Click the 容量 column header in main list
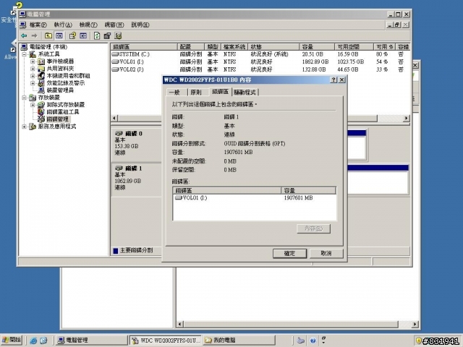This screenshot has width=463, height=347. pos(317,46)
